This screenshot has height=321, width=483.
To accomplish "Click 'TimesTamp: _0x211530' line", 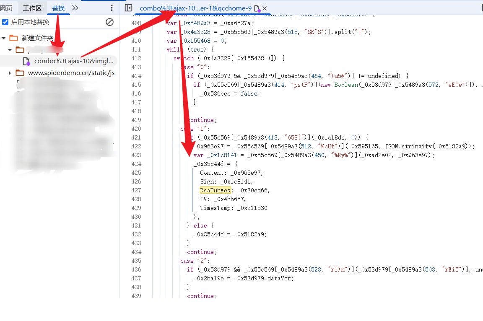I will [x=234, y=208].
